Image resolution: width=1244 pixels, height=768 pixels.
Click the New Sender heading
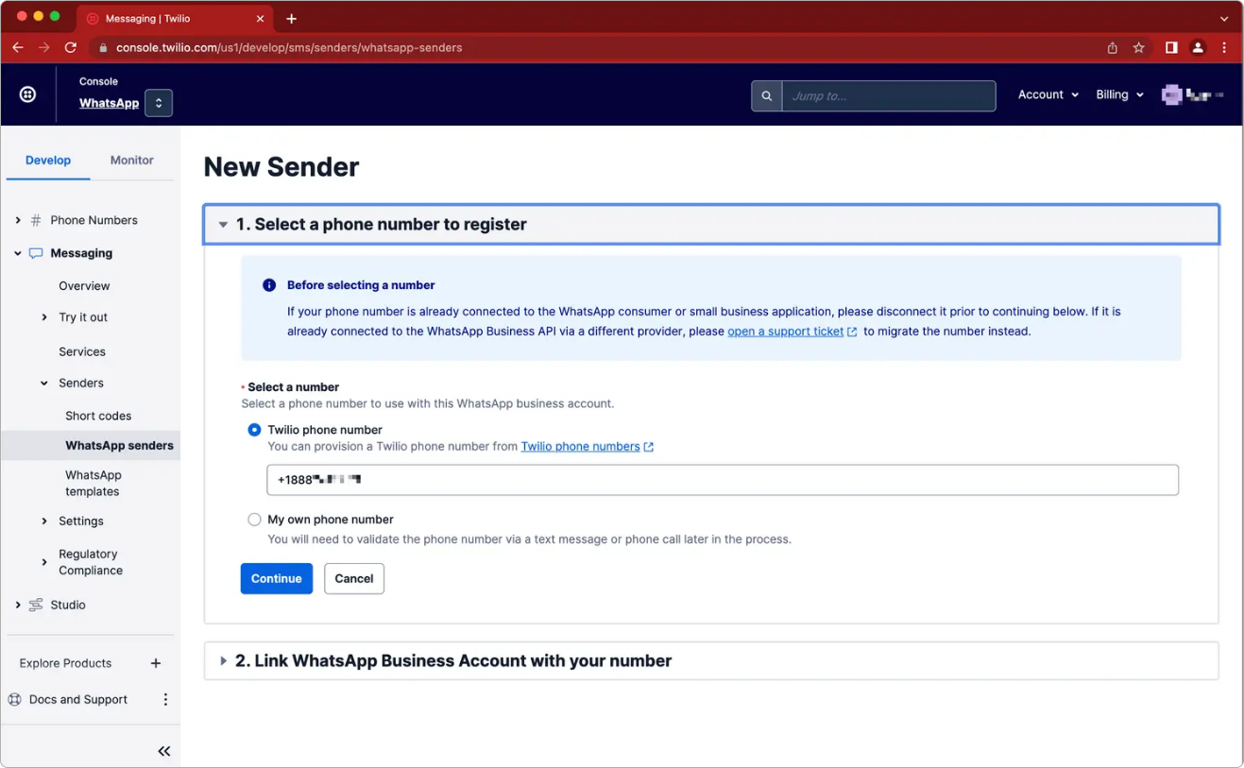click(281, 167)
